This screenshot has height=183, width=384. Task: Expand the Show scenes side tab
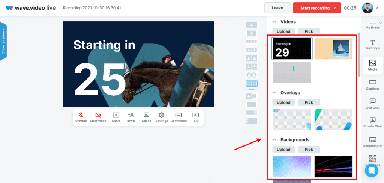(3, 40)
